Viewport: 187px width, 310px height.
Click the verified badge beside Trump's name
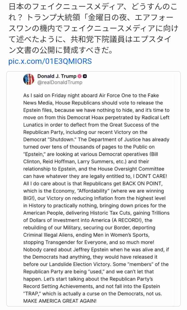click(x=79, y=76)
